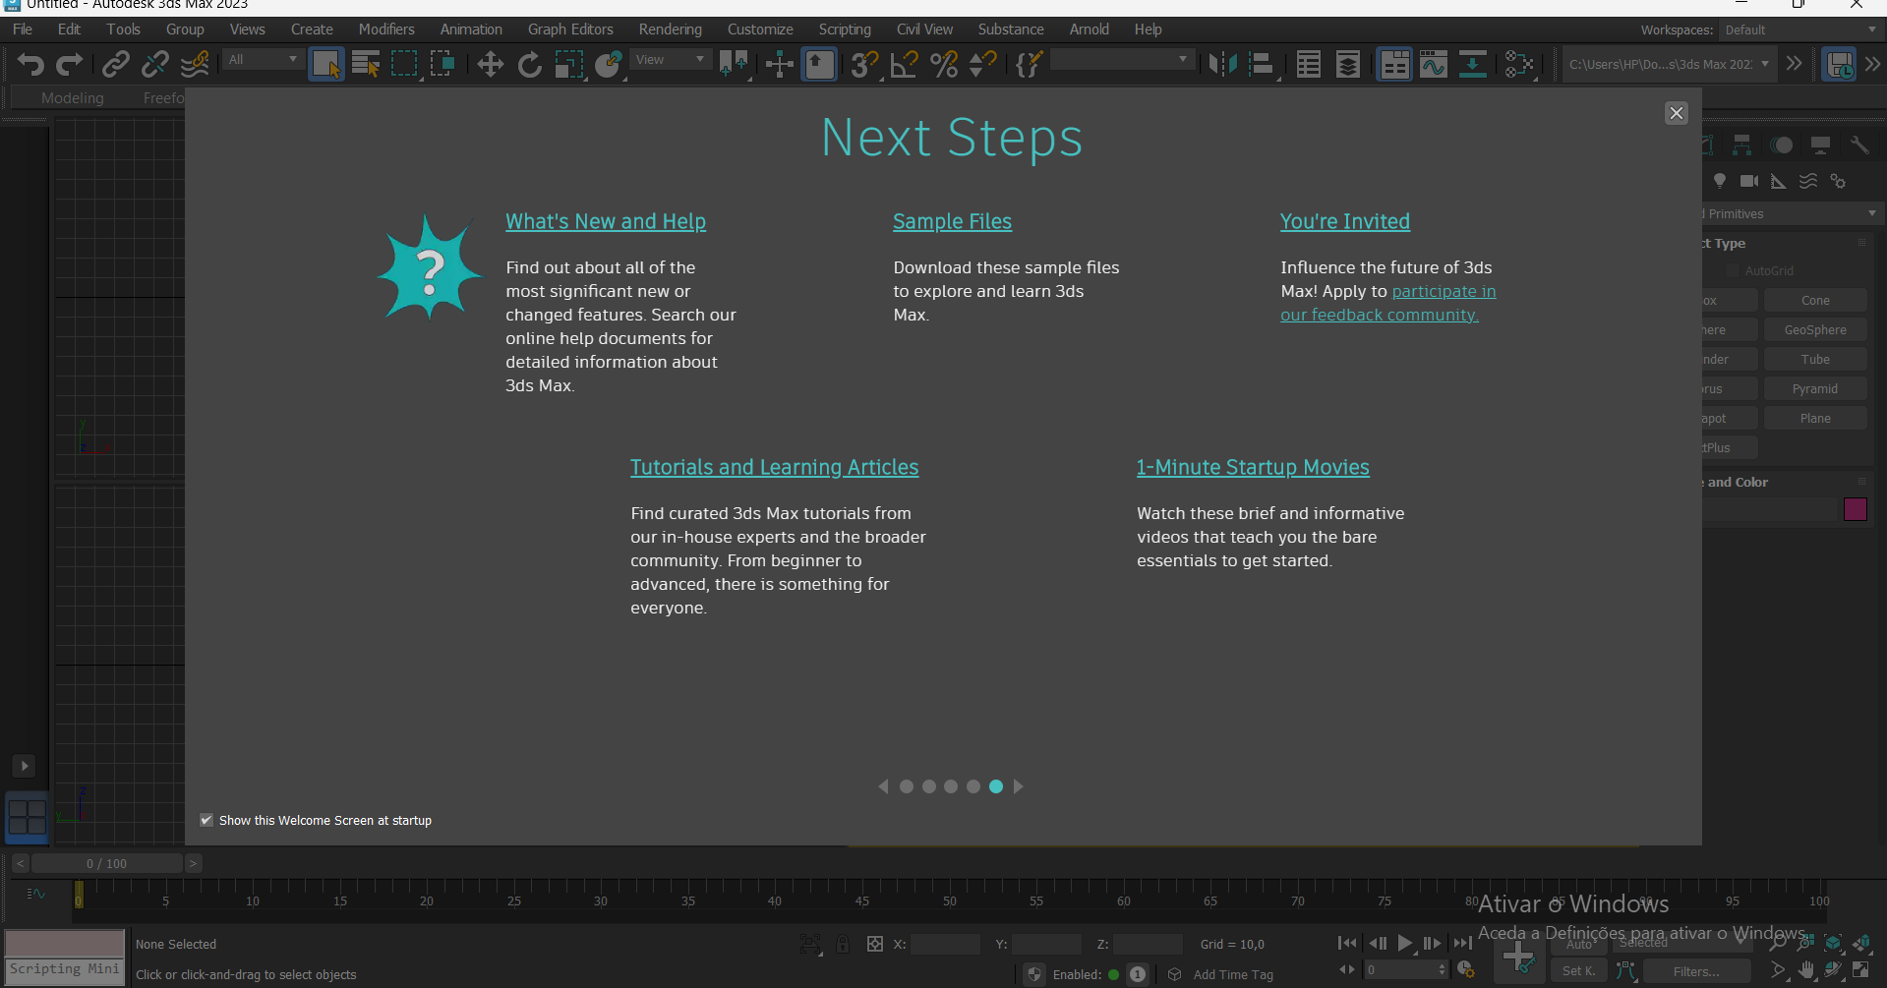1887x988 pixels.
Task: Open the Modifiers menu
Action: 386,29
